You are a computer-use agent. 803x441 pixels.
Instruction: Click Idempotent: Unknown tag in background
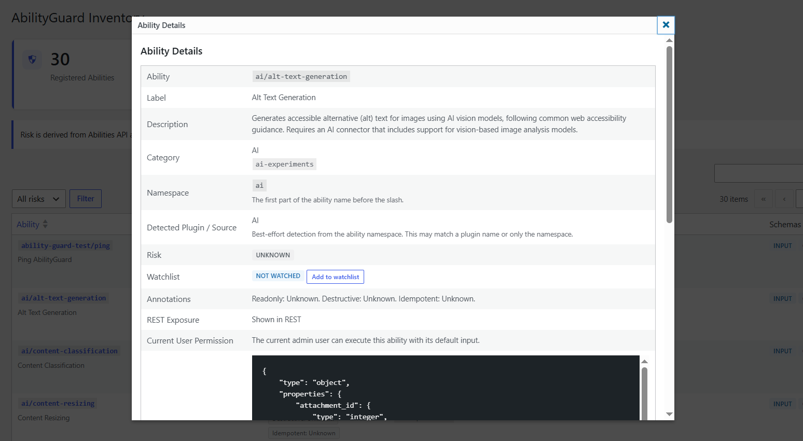pos(304,433)
